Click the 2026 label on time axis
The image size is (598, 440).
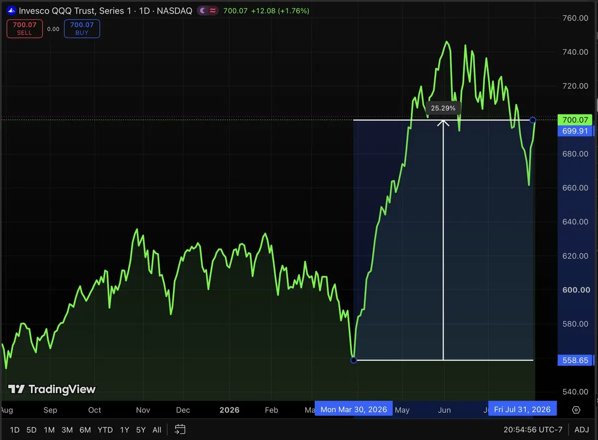tap(229, 410)
